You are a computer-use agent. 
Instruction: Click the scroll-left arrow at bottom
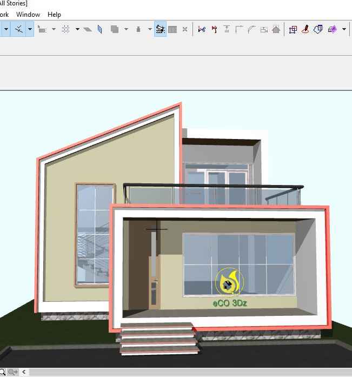[x=24, y=372]
